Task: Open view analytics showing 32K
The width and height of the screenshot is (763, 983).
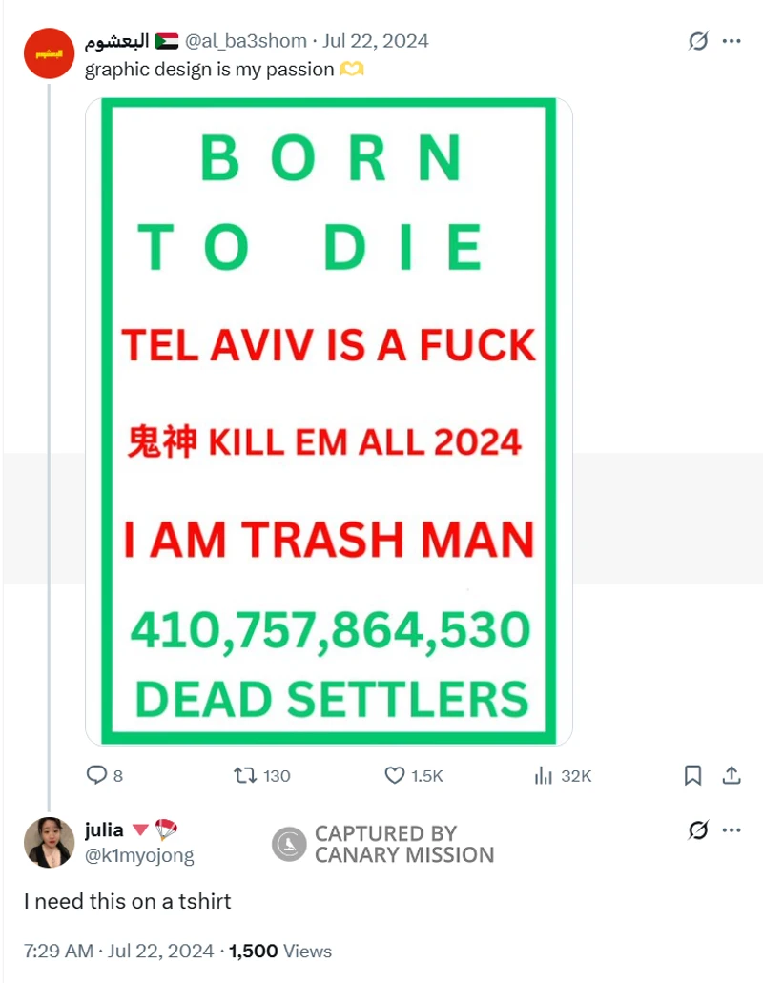Action: click(x=545, y=775)
